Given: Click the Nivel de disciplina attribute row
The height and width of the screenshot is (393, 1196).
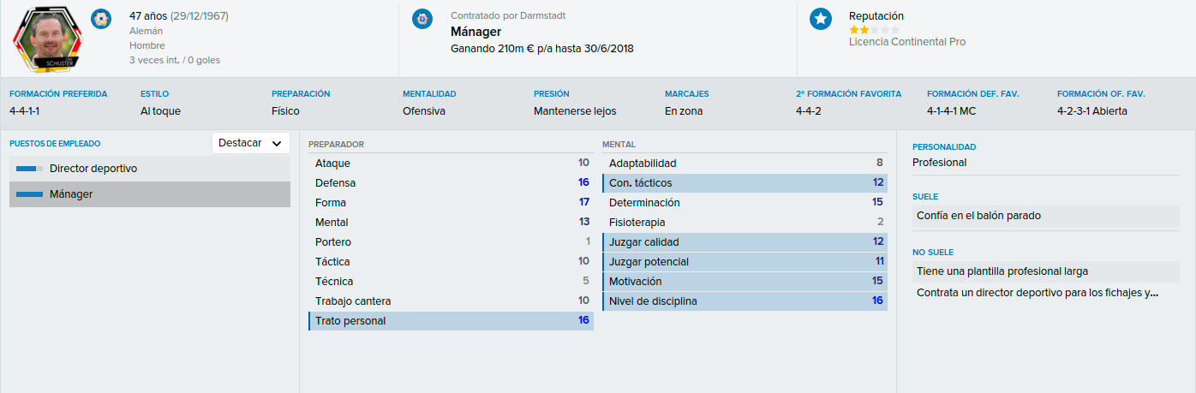Looking at the screenshot, I should point(745,301).
